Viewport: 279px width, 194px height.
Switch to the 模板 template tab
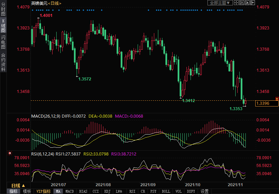(27, 191)
